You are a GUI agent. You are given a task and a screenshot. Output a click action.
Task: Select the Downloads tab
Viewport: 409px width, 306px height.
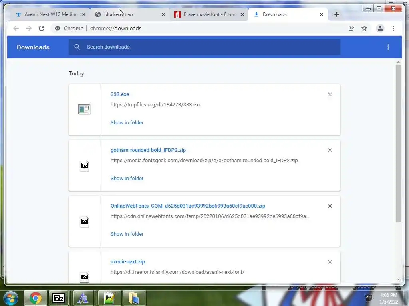[288, 14]
